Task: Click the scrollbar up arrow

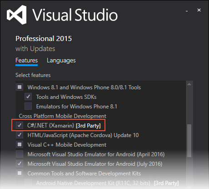Action: point(189,84)
